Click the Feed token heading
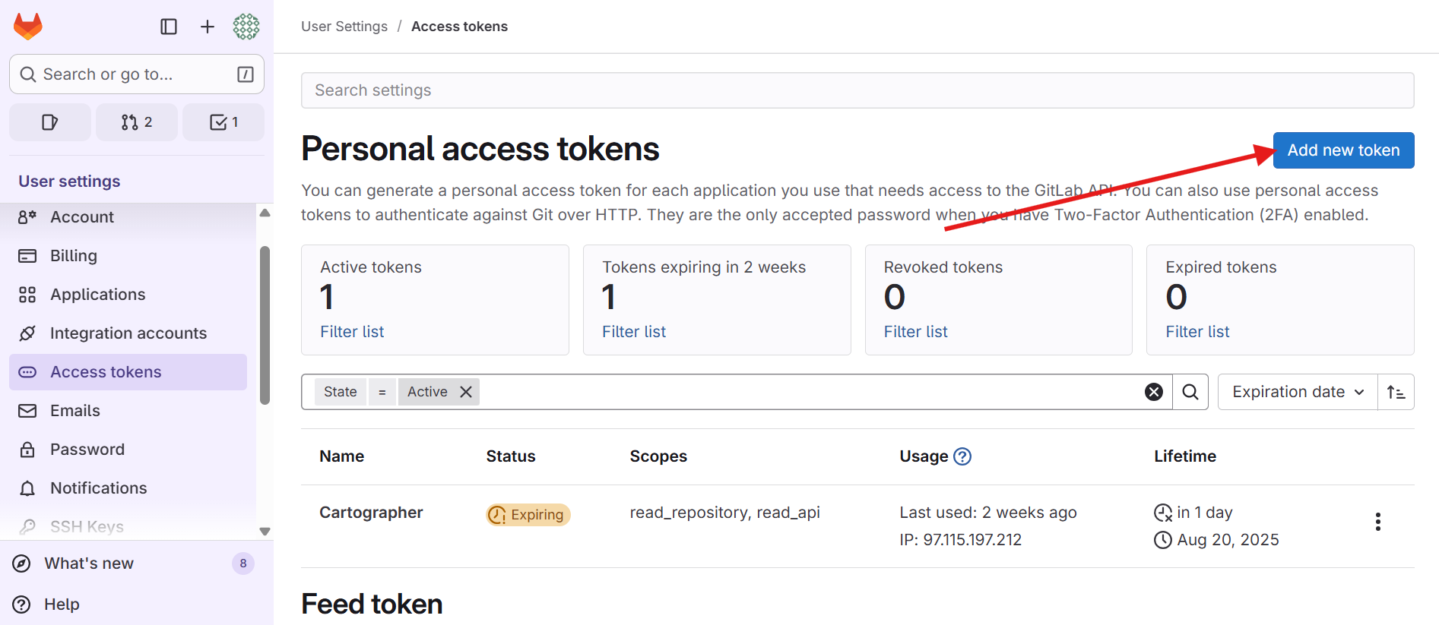The height and width of the screenshot is (625, 1439). pos(372,604)
